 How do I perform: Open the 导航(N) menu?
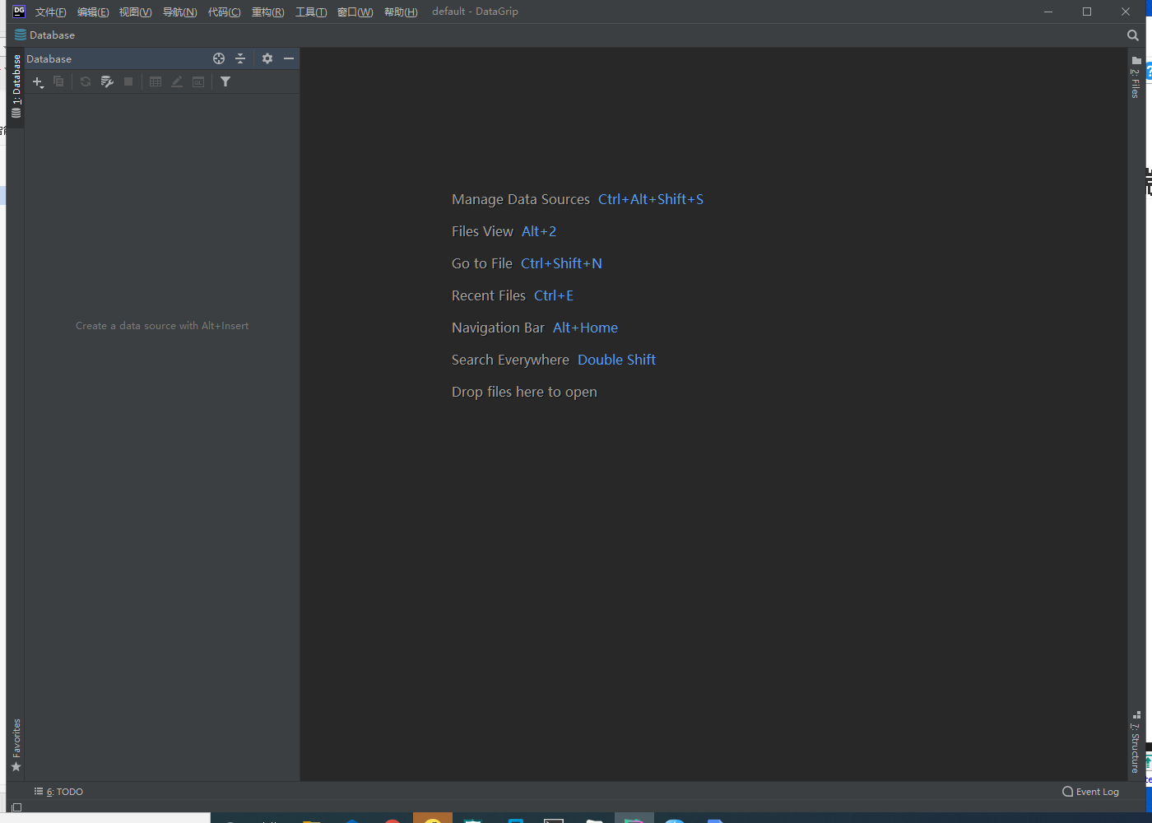point(180,12)
